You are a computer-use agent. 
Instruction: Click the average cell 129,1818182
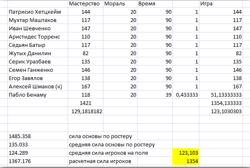(84, 111)
